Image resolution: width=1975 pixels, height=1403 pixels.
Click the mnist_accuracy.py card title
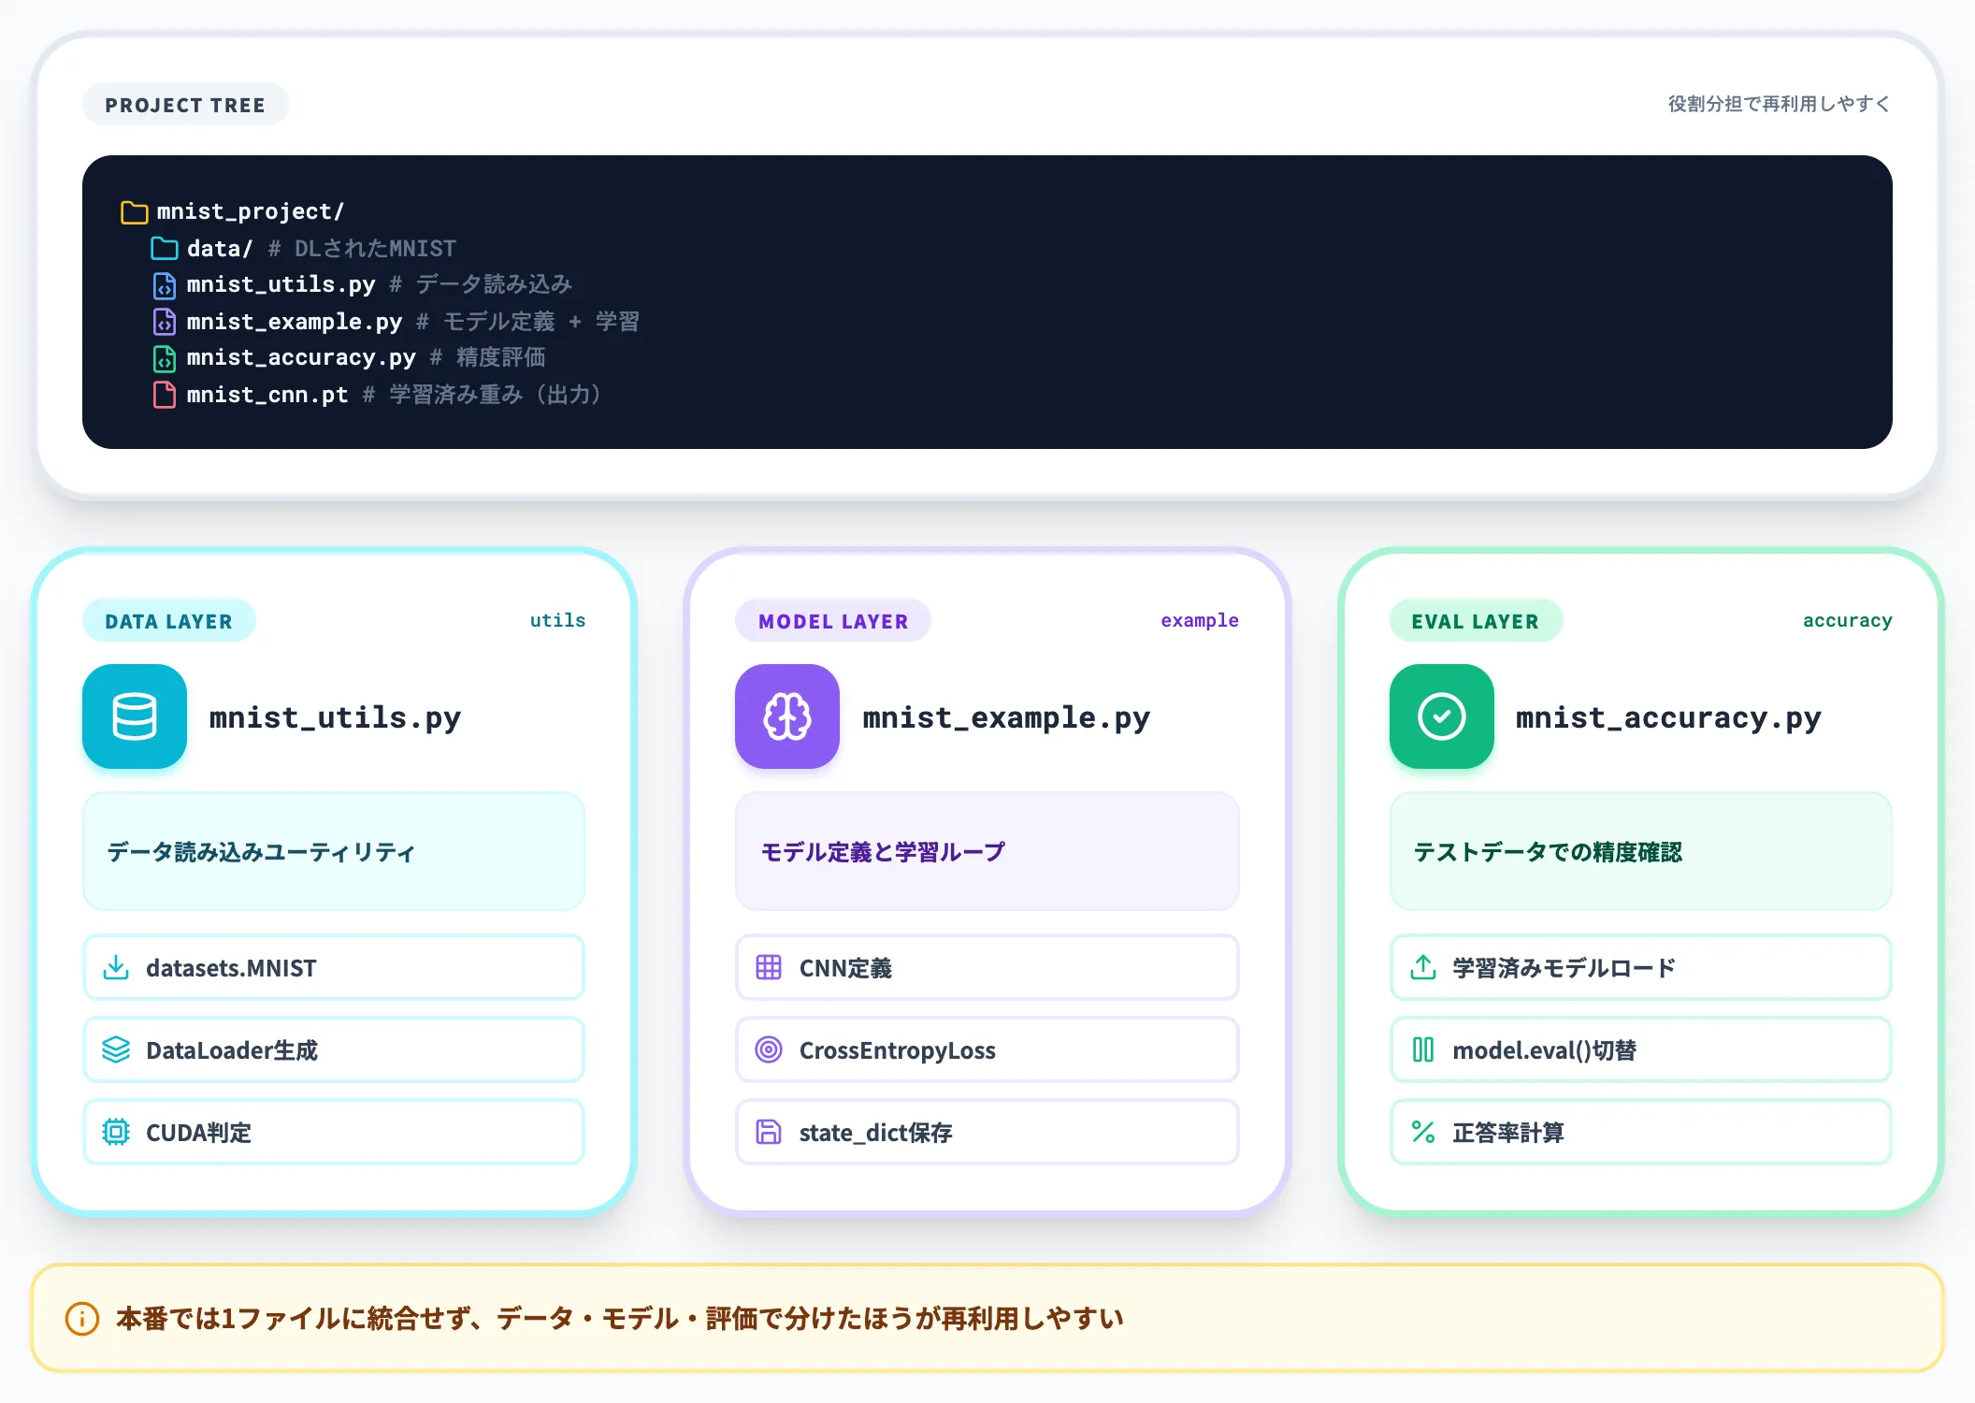click(1668, 717)
